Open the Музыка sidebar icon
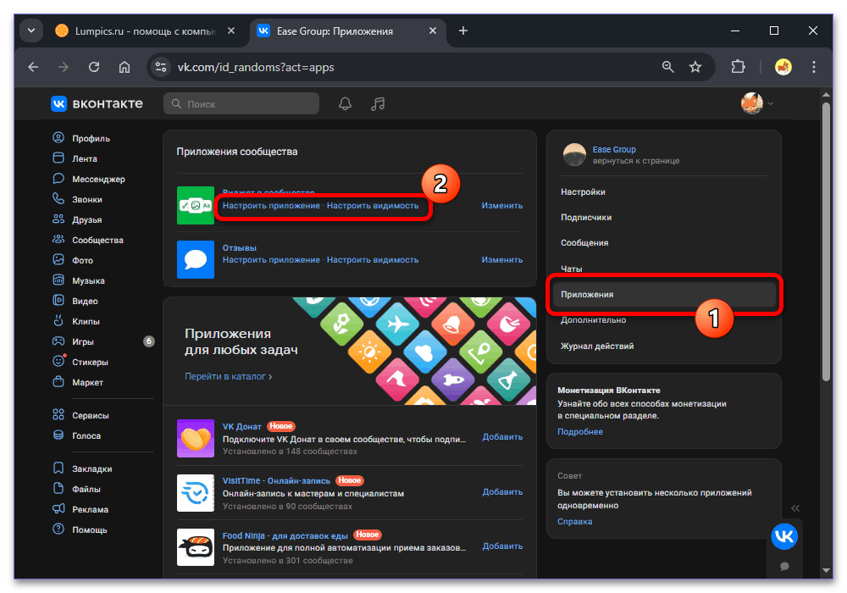847x593 pixels. [58, 280]
